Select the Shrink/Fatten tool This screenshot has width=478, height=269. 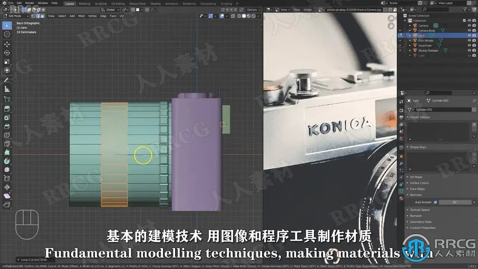click(7, 187)
